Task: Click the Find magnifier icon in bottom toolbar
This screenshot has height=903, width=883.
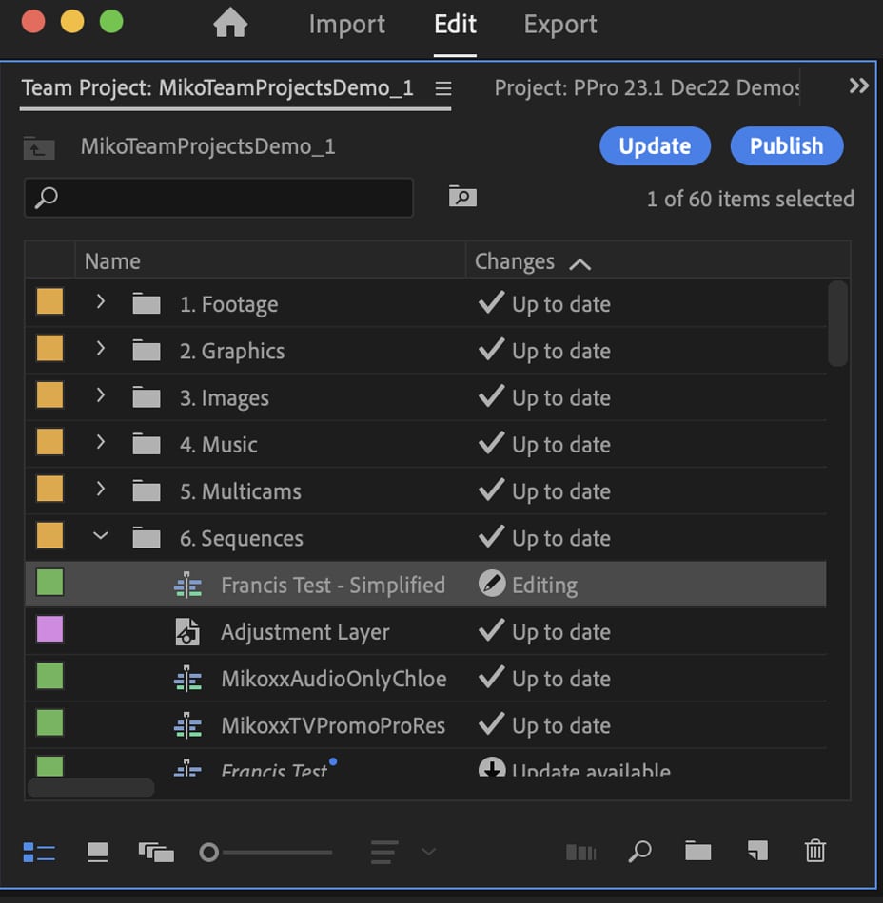Action: click(x=640, y=852)
